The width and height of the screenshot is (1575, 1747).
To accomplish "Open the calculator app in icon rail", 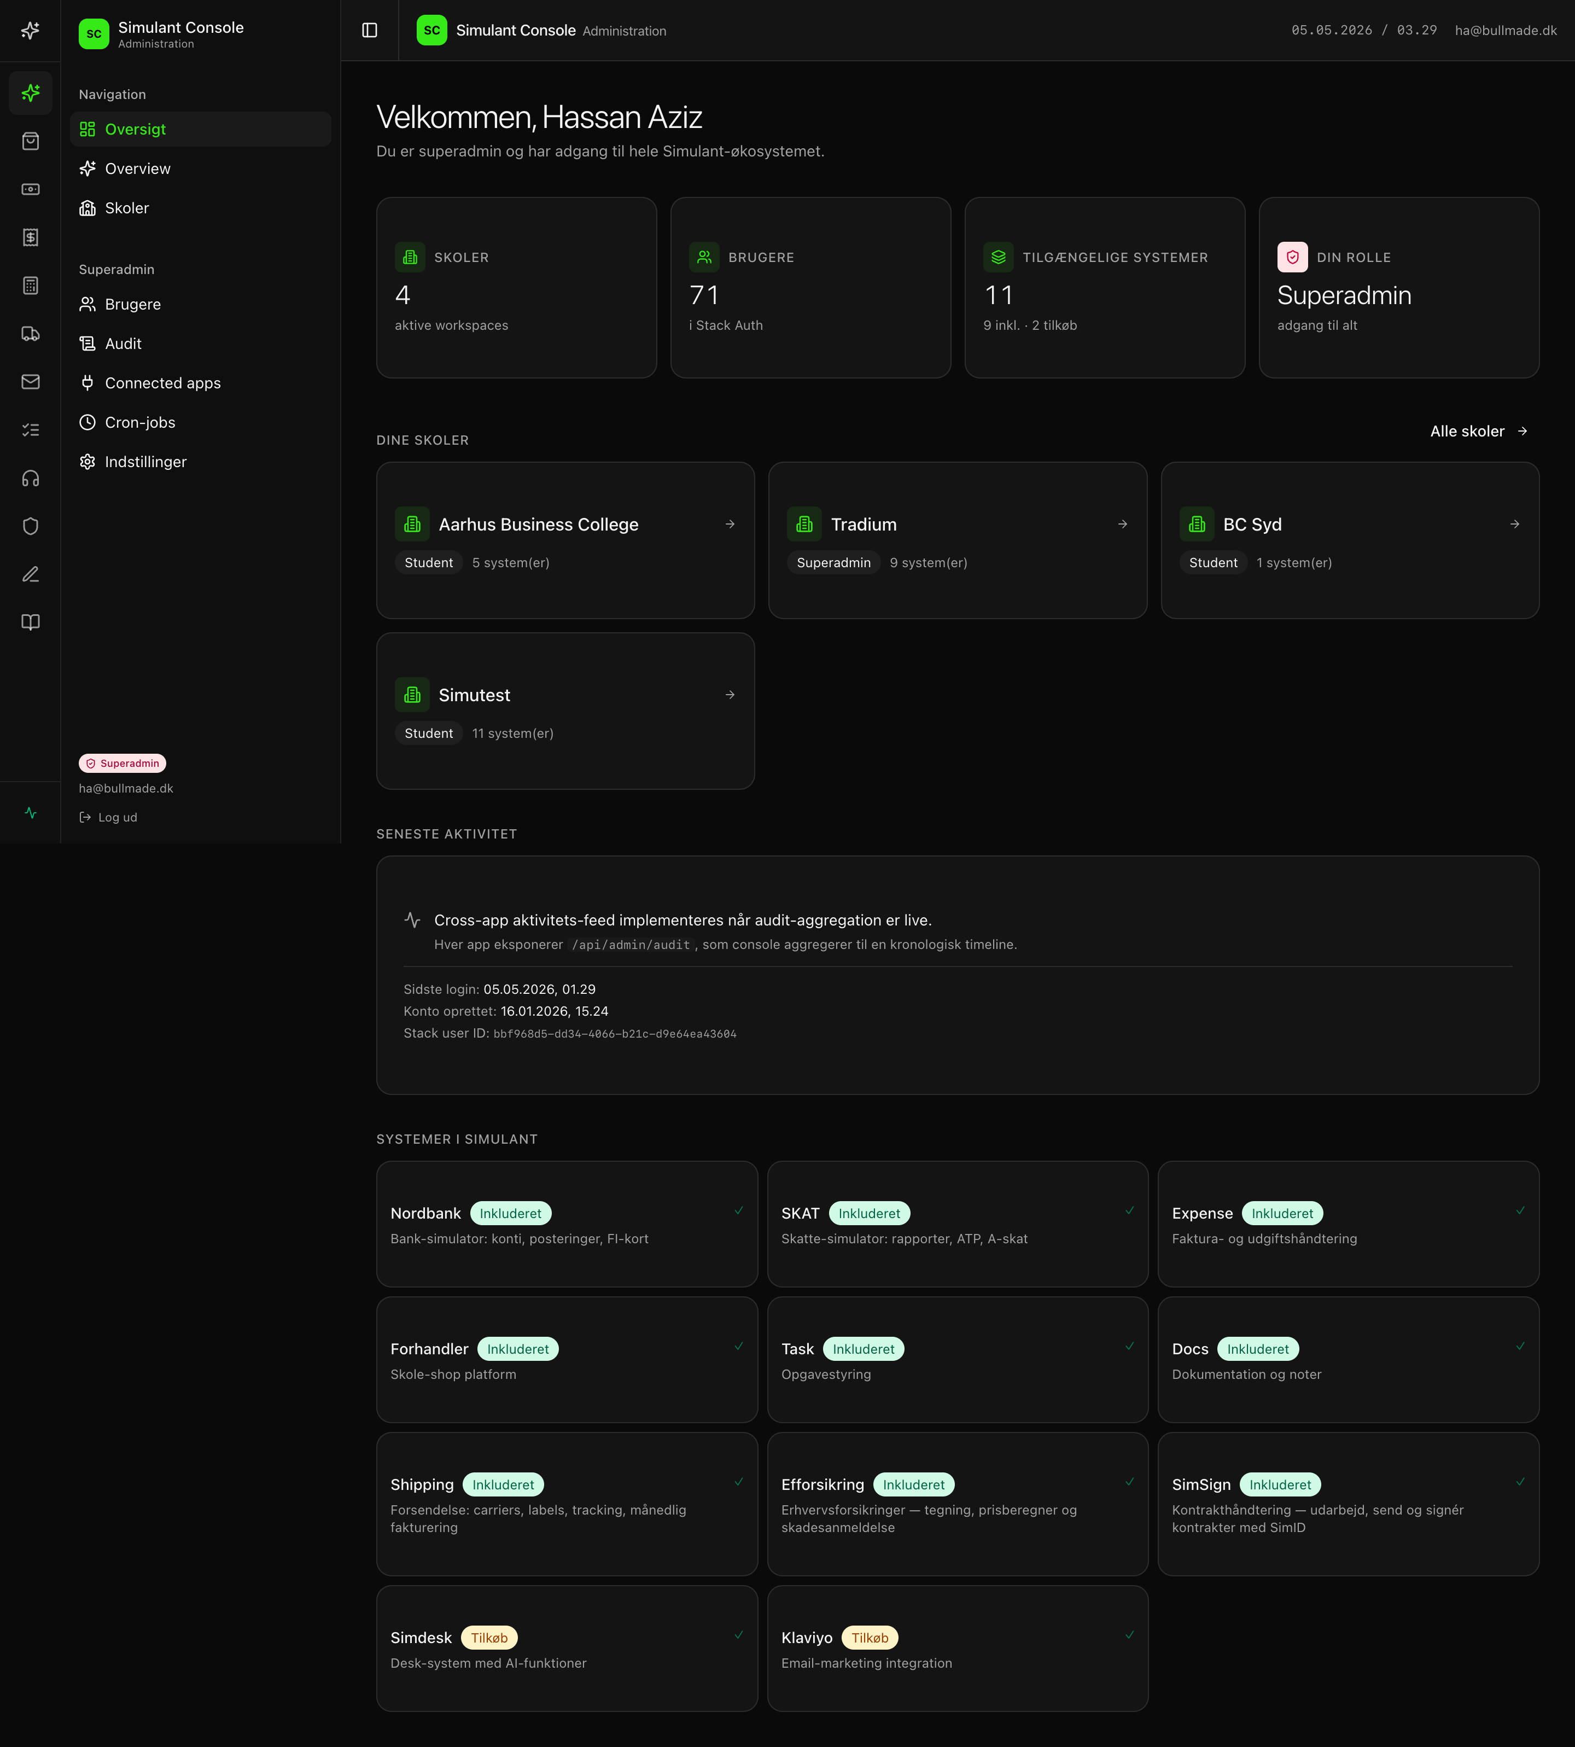I will (x=30, y=286).
